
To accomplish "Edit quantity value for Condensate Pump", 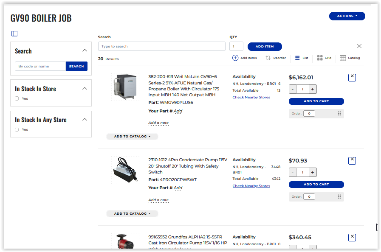I will pyautogui.click(x=302, y=172).
